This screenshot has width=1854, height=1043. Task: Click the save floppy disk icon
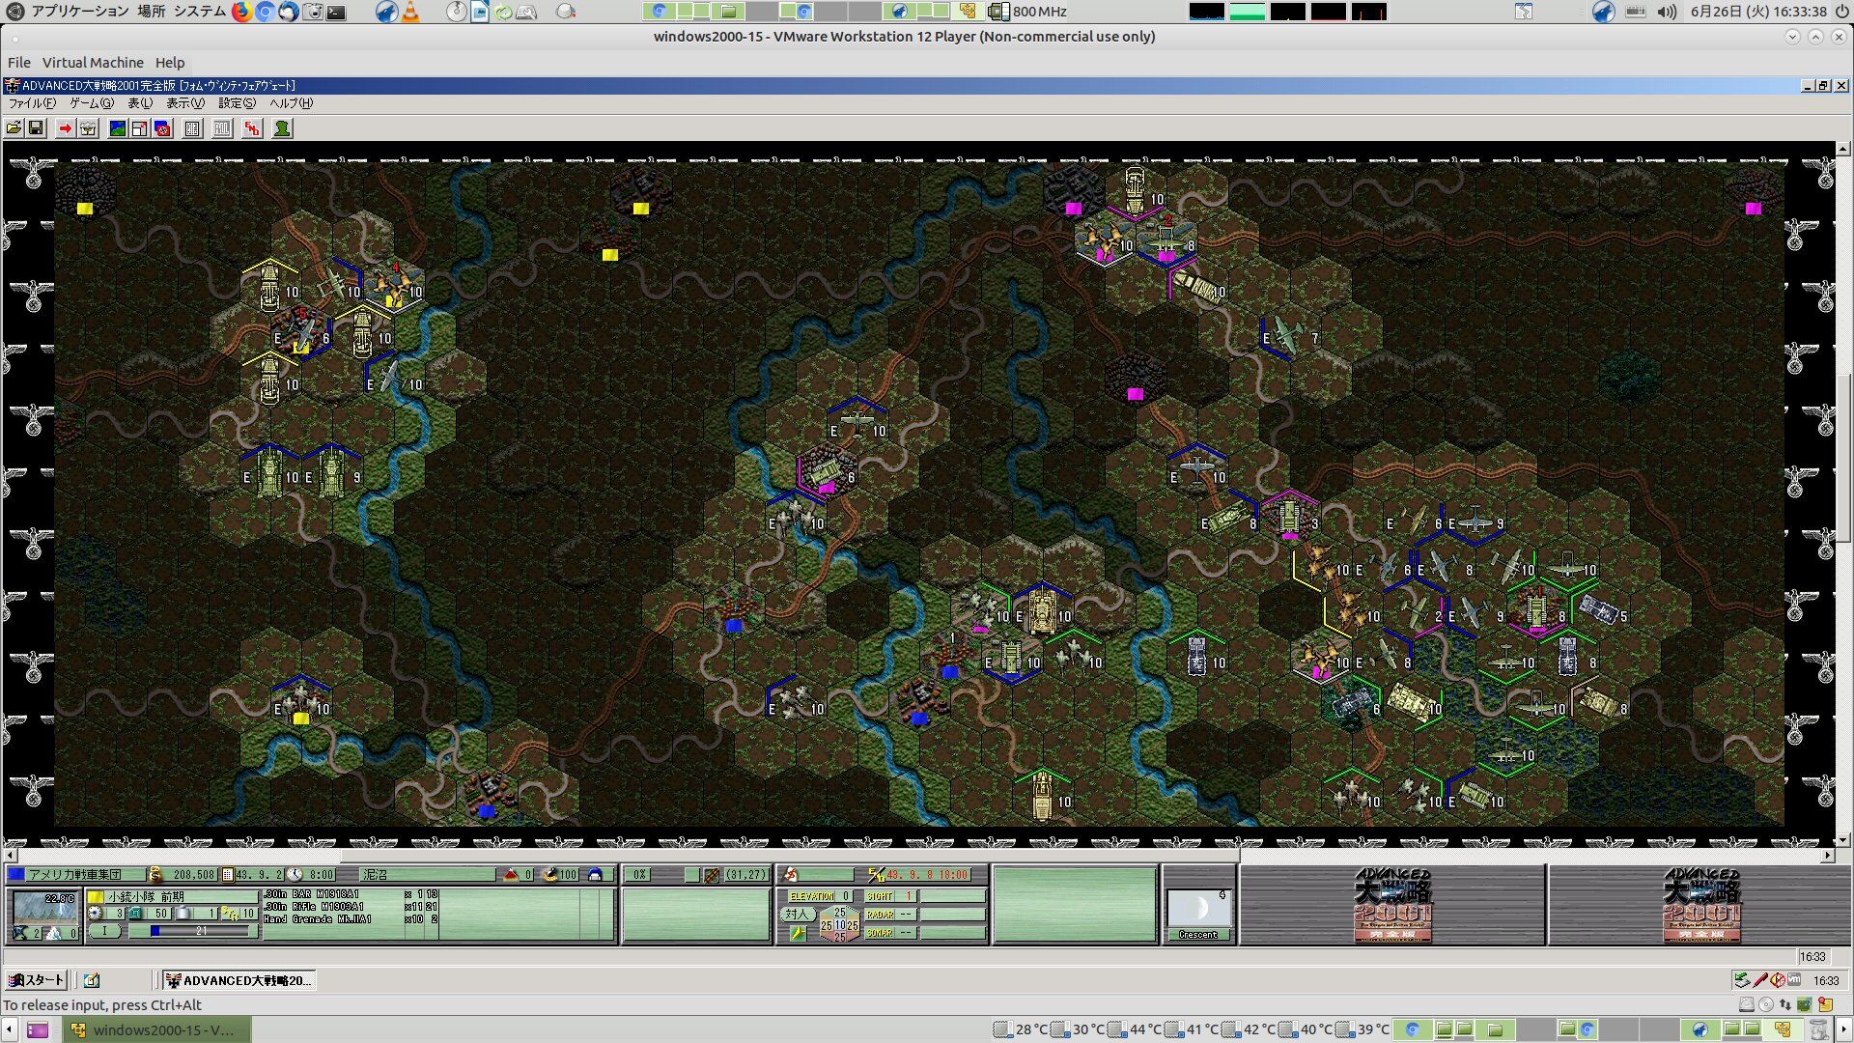pos(36,128)
